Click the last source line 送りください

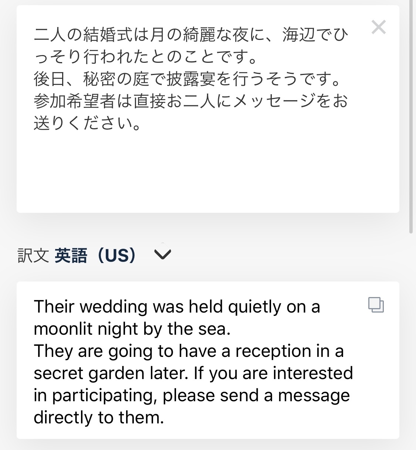click(87, 123)
